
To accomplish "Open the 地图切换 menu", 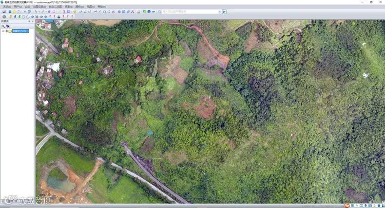I will (39, 7).
